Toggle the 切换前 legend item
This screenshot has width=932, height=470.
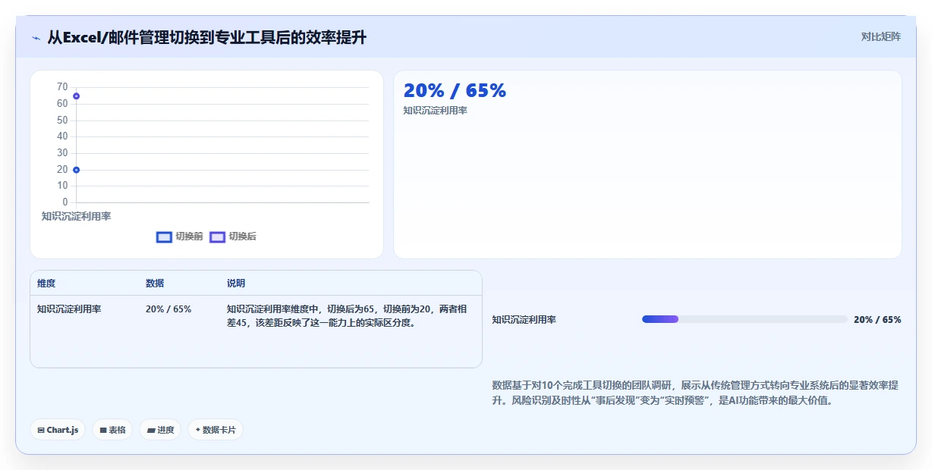point(179,237)
